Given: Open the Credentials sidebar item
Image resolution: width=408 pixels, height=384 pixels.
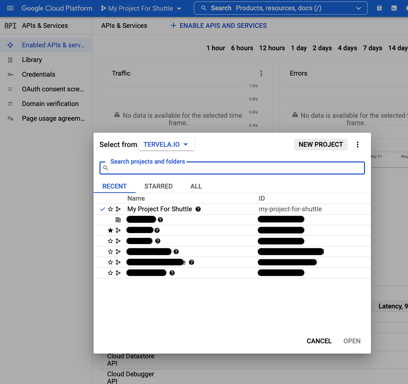Looking at the screenshot, I should coord(46,74).
